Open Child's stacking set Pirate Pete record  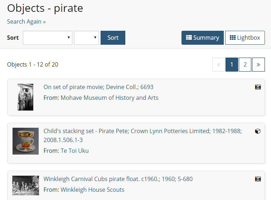(142, 135)
